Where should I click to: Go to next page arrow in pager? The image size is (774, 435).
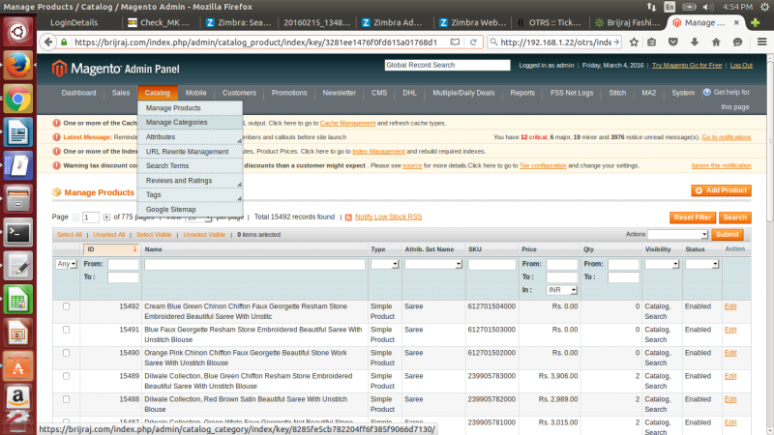pos(106,217)
